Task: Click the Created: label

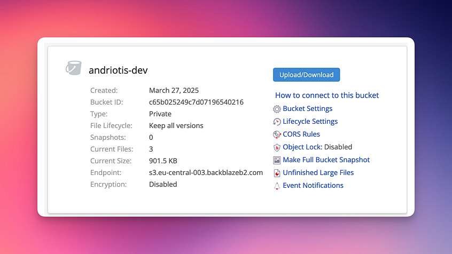Action: 104,90
